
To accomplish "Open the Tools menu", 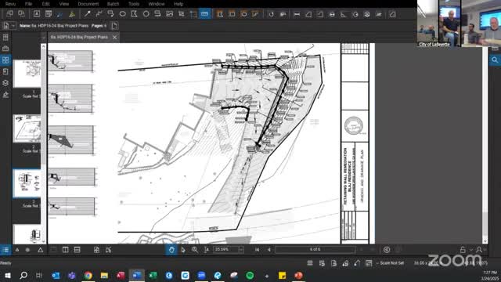I will (134, 4).
